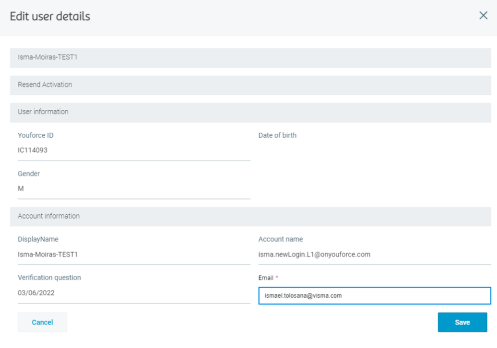Click the DisplayName label text
The image size is (497, 348).
[x=38, y=239]
